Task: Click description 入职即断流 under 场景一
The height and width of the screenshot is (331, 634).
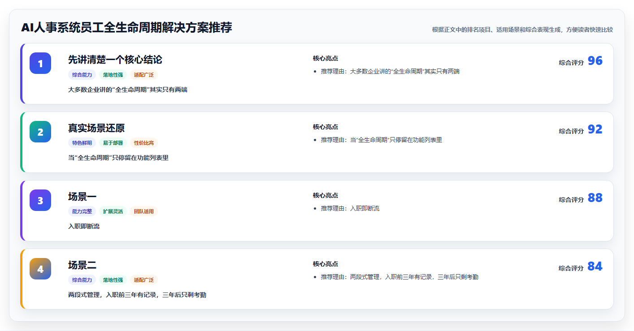Action: point(84,227)
